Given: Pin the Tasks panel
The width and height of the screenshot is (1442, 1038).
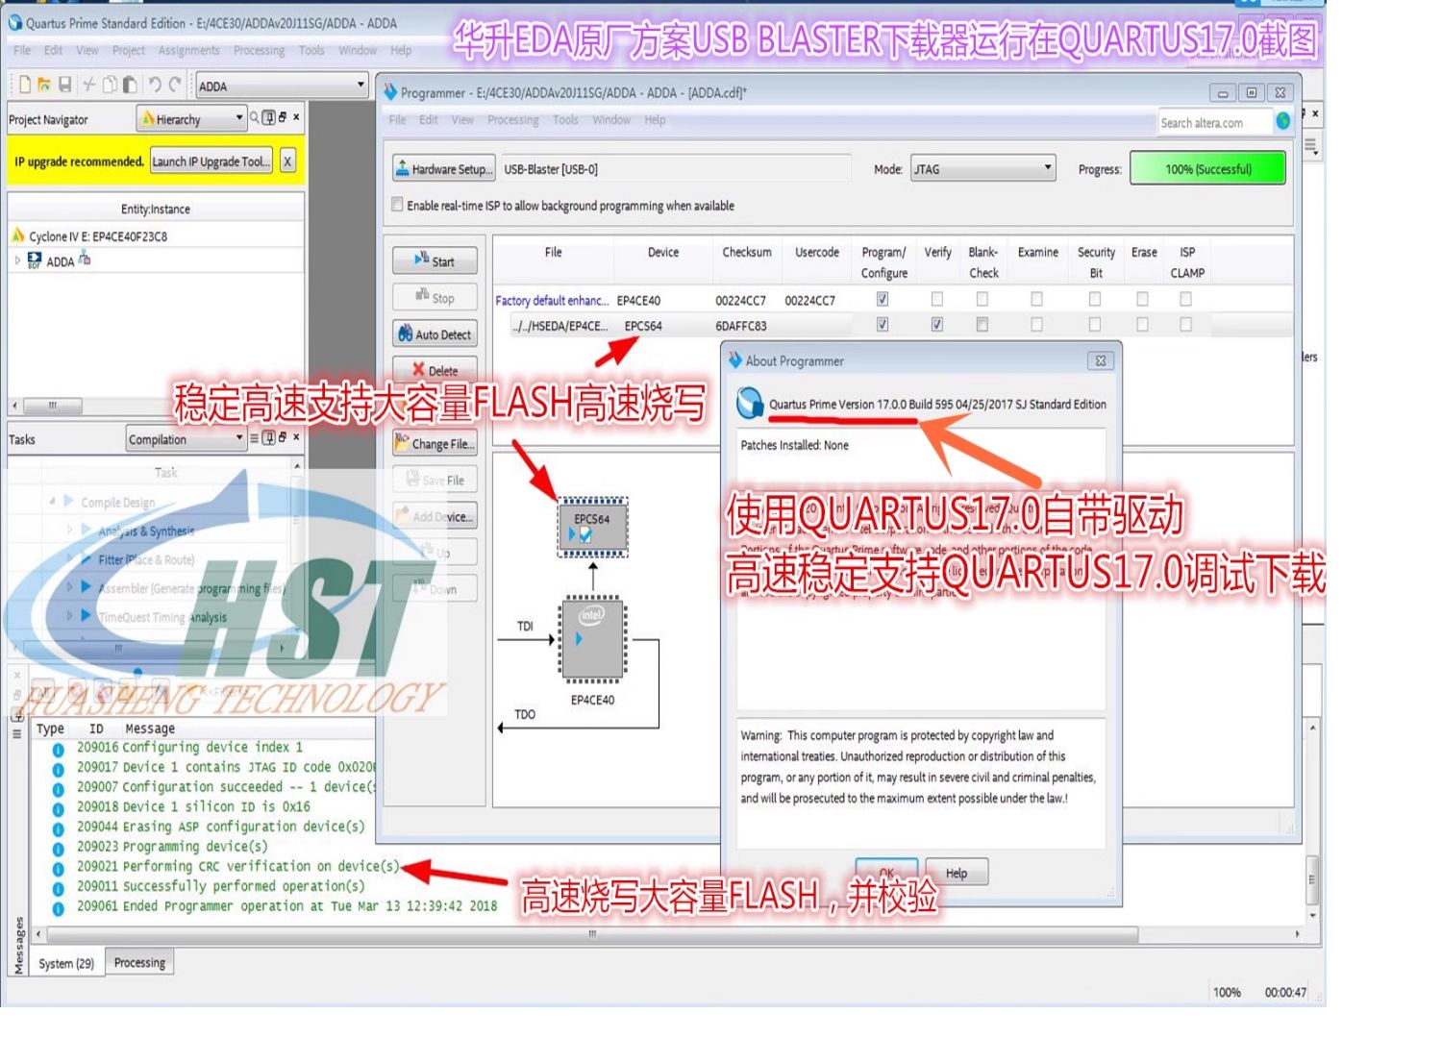Looking at the screenshot, I should [268, 438].
